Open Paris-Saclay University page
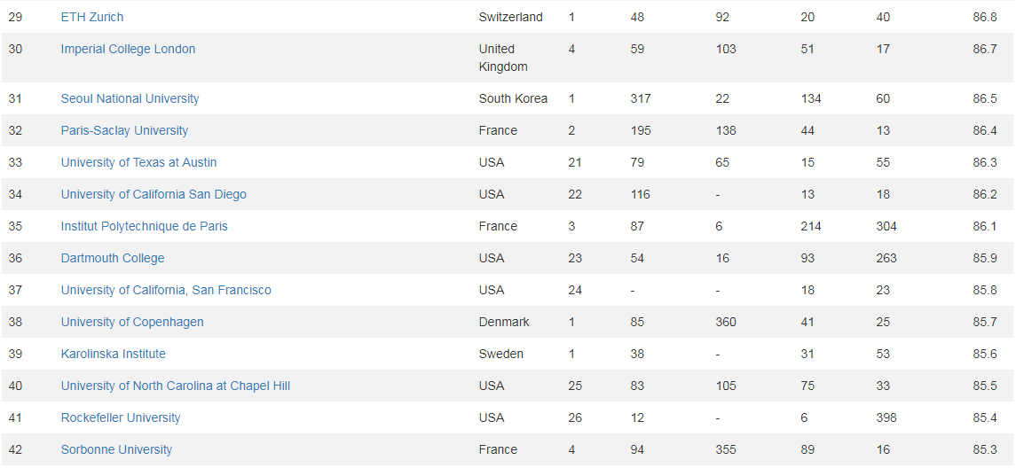Viewport: 1016px width, 468px height. [x=124, y=130]
